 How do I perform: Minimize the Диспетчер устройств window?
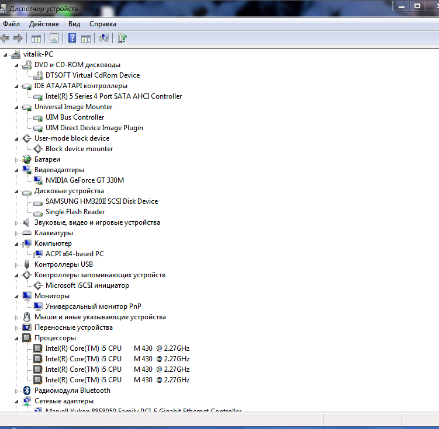coord(401,6)
